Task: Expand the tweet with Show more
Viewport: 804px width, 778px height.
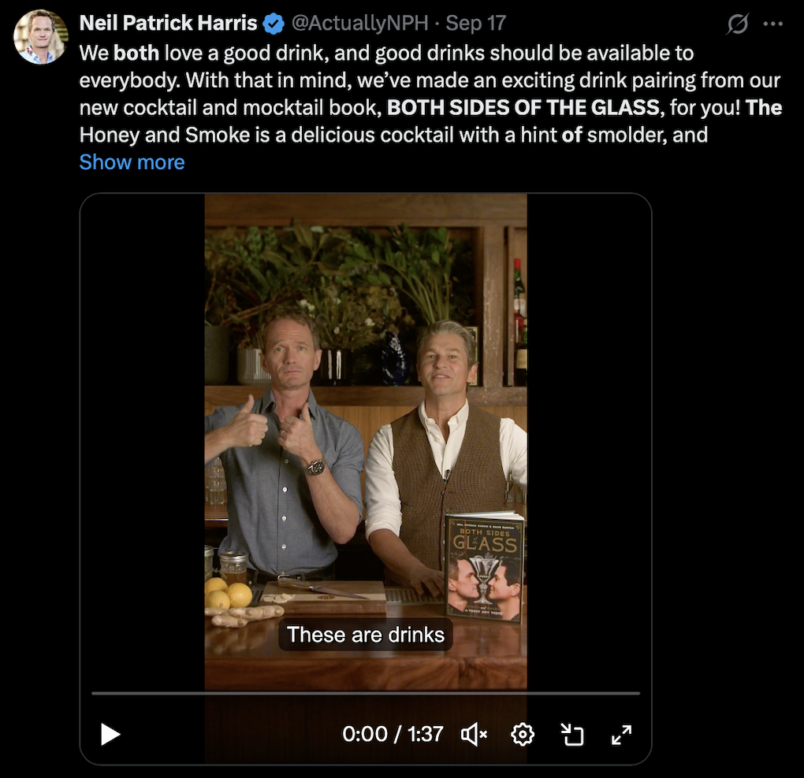Action: coord(132,162)
